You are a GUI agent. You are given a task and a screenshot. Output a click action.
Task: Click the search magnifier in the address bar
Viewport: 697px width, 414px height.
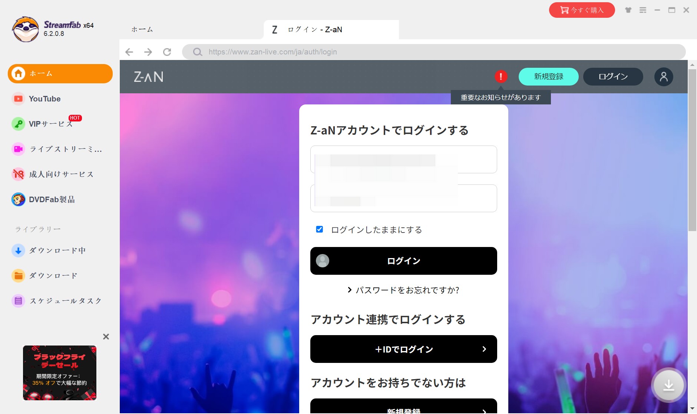198,52
